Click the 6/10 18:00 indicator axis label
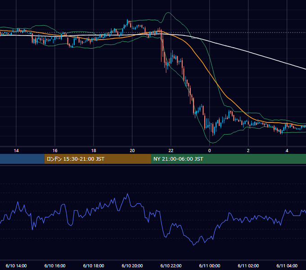Image resolution: width=306 pixels, height=270 pixels. [94, 265]
